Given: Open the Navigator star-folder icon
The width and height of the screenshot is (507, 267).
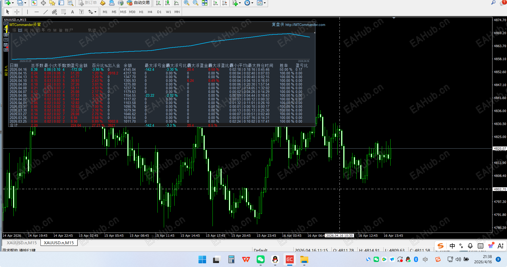Looking at the screenshot, I should pyautogui.click(x=52, y=3).
